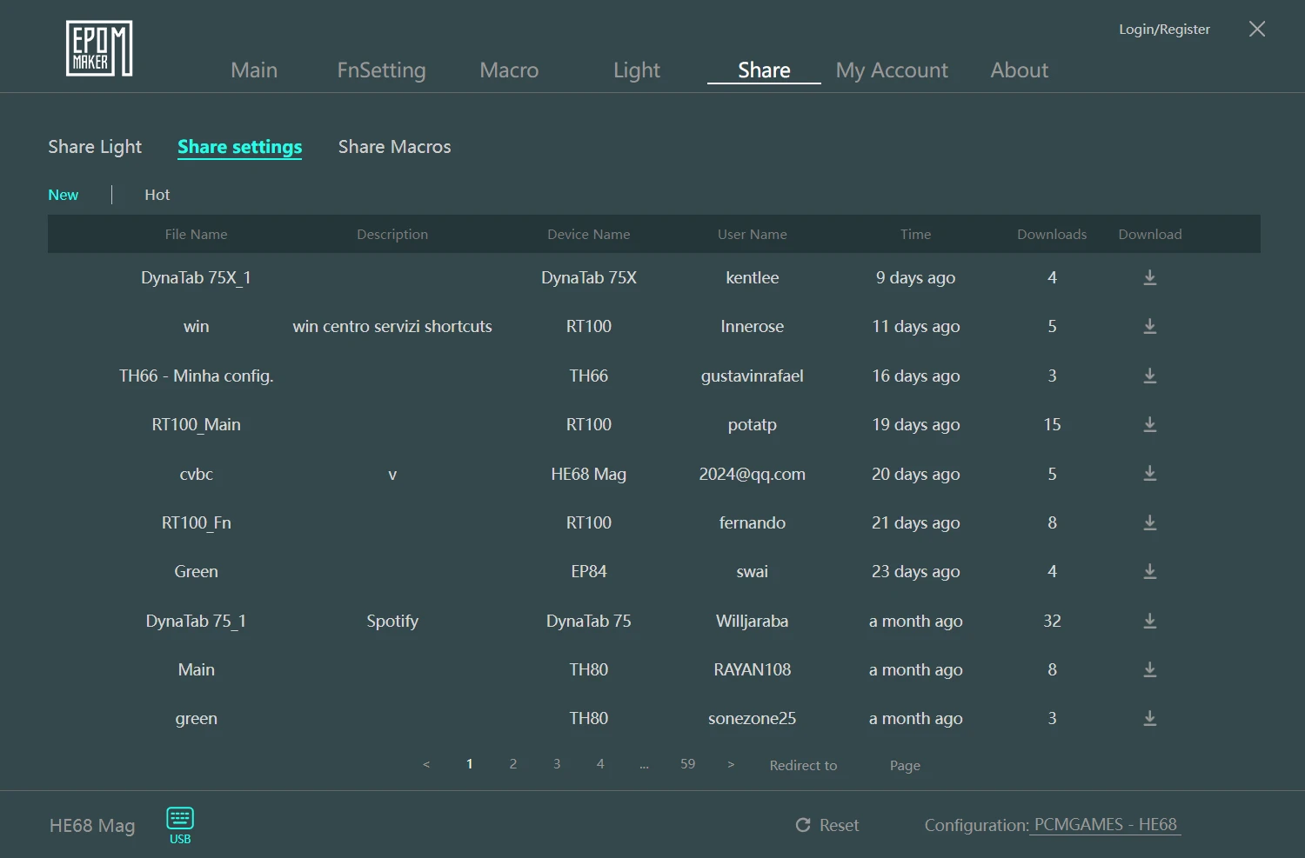Click file name RT100_Fn
This screenshot has width=1305, height=858.
(x=196, y=522)
